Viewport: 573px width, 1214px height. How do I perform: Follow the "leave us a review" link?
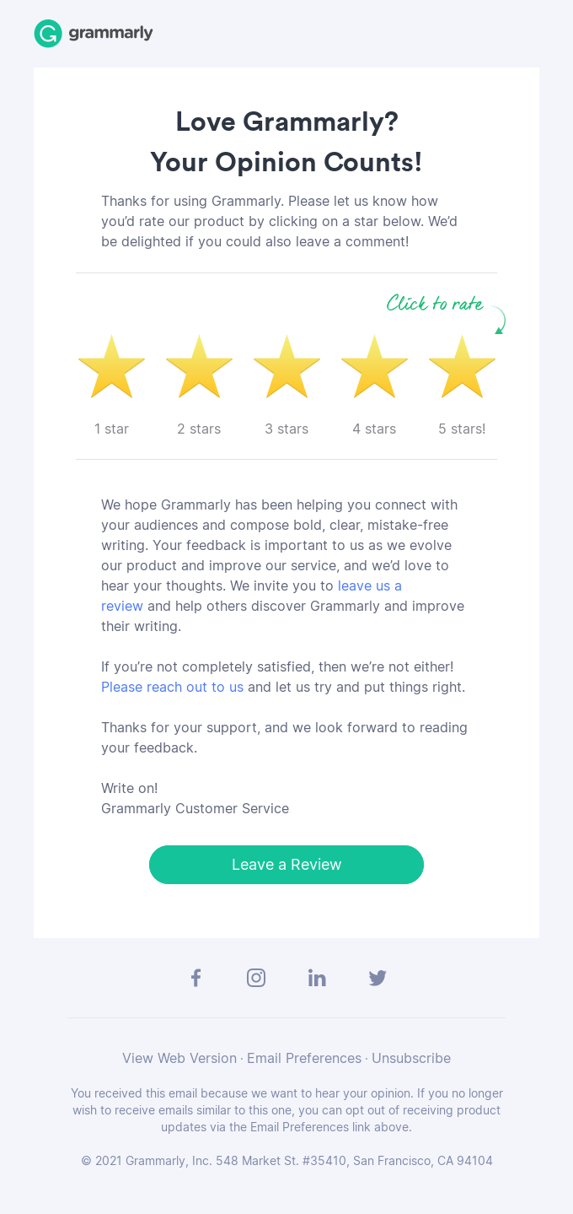coord(369,585)
